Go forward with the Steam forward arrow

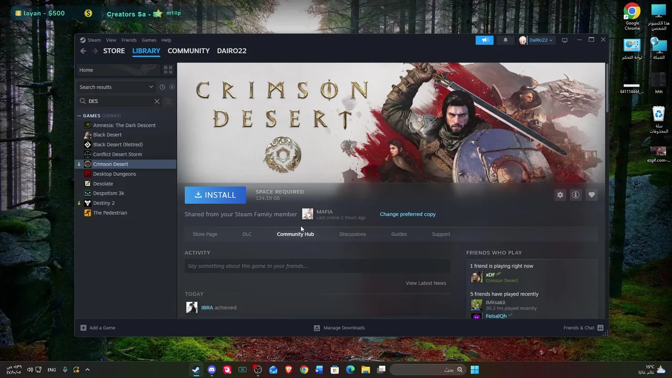tap(95, 51)
